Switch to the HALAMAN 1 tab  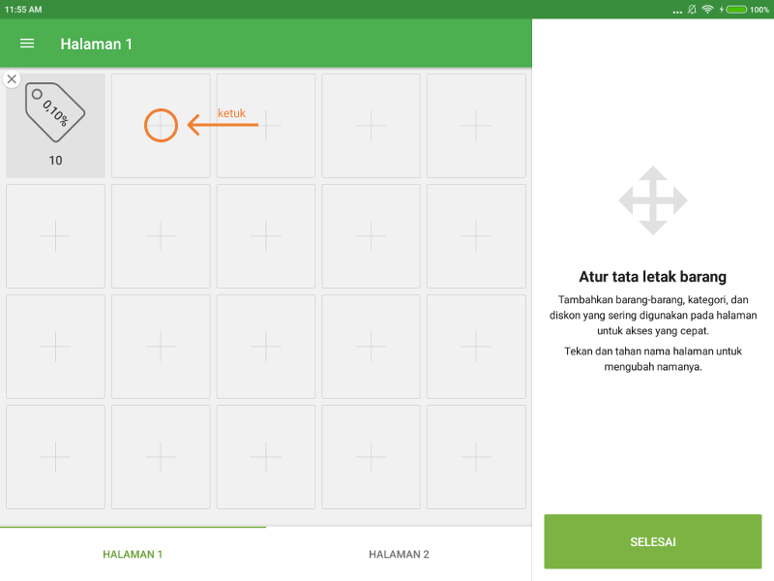(133, 554)
